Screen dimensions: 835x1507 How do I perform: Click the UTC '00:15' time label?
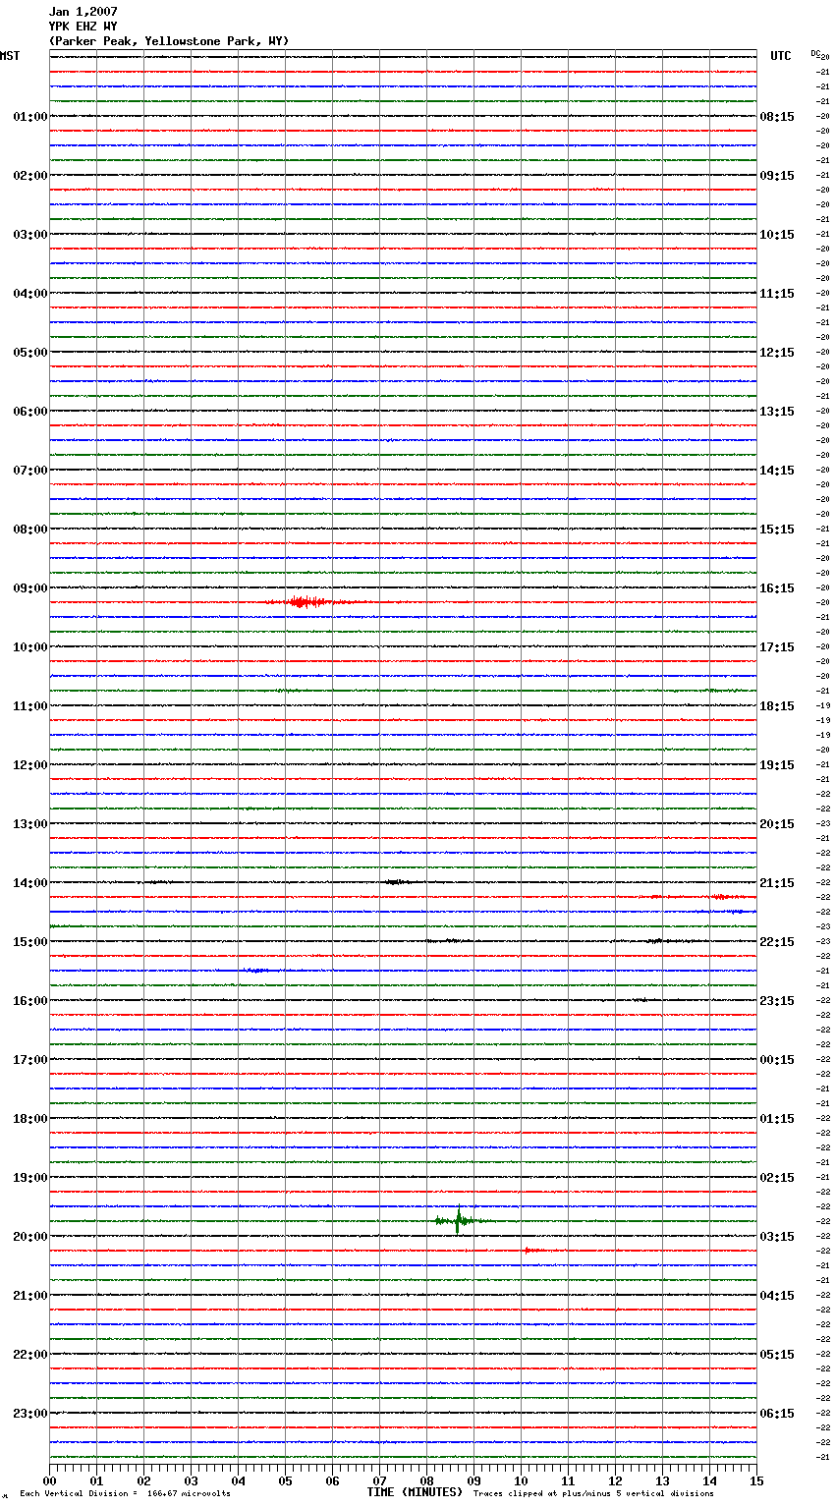[x=777, y=1060]
